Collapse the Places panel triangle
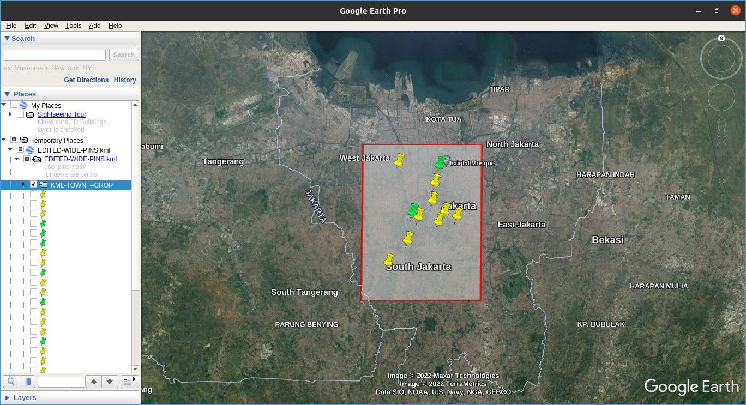 pyautogui.click(x=7, y=94)
